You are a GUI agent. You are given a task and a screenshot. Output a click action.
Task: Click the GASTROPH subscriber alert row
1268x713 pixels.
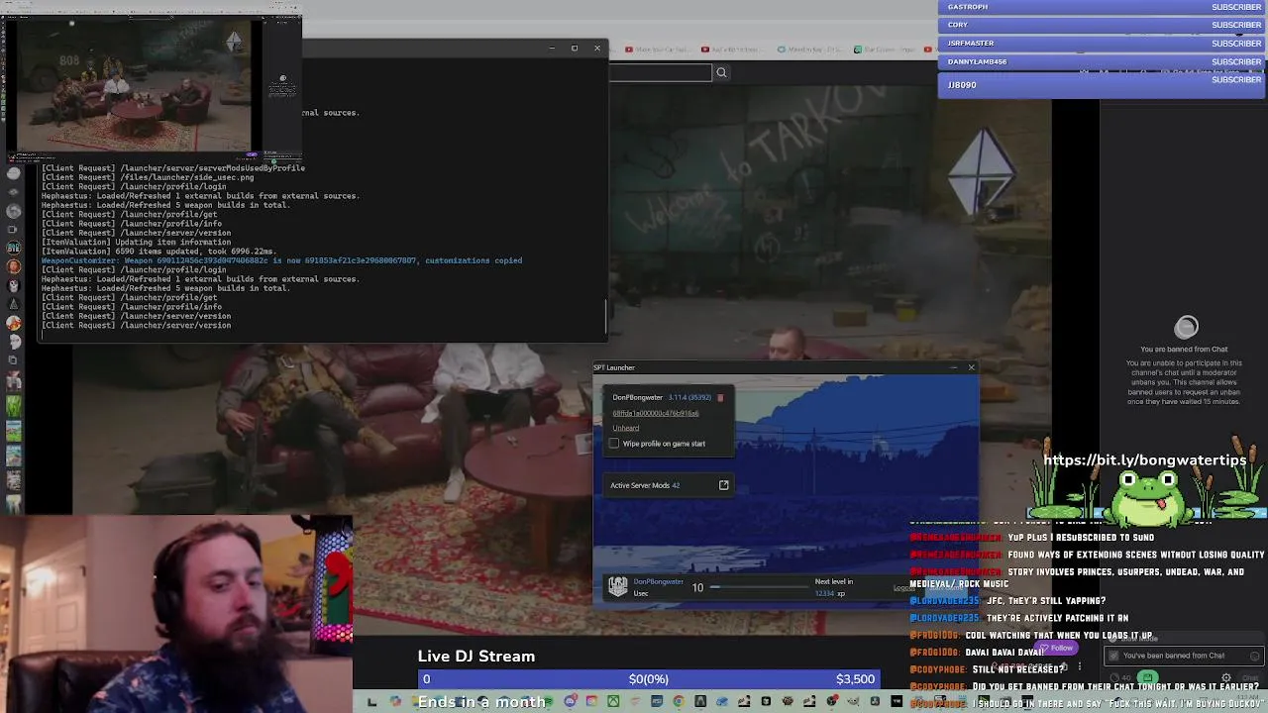(x=1101, y=7)
